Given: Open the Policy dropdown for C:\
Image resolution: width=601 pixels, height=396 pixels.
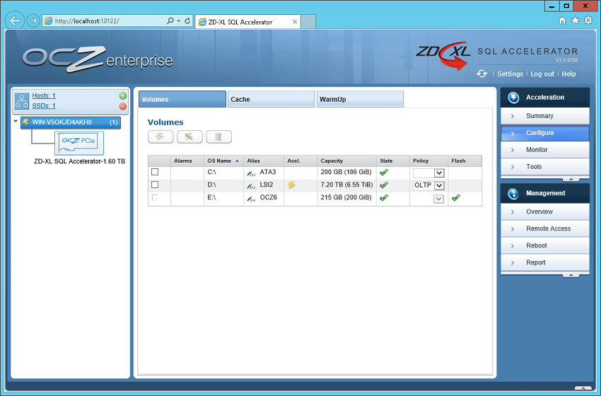Looking at the screenshot, I should click(428, 173).
